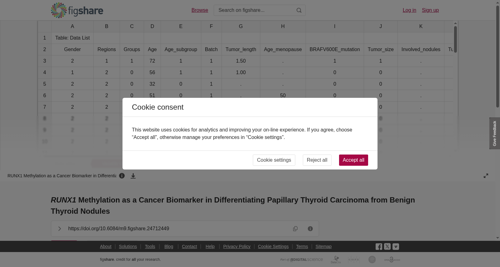This screenshot has width=500, height=267.
Task: Click Reject all cookies
Action: tap(317, 160)
